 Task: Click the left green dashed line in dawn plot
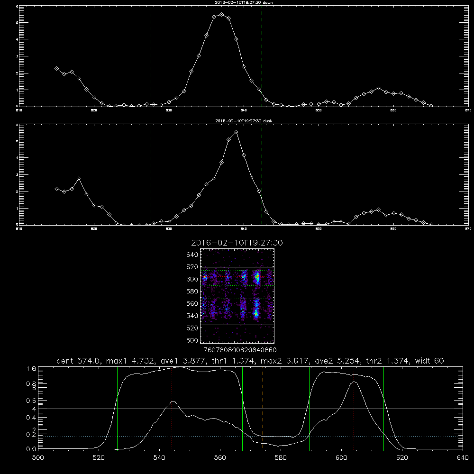(x=151, y=56)
